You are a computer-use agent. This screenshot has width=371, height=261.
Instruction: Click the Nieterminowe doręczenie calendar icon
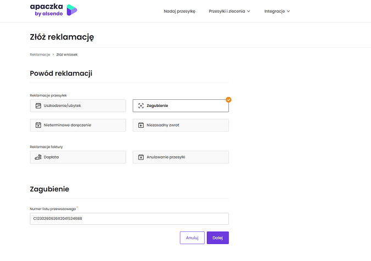(x=38, y=125)
